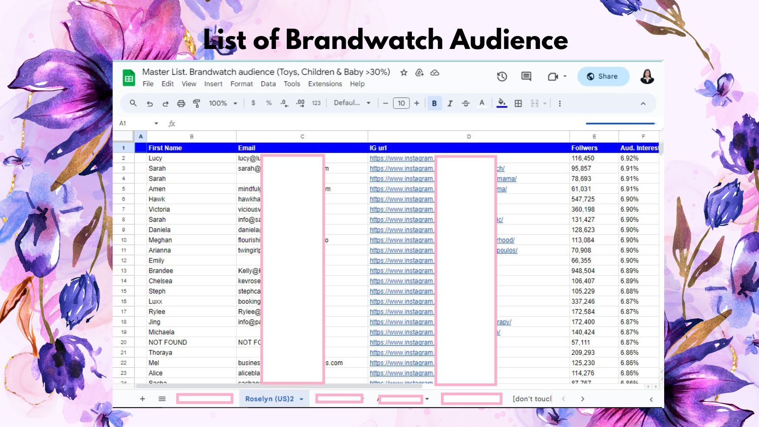Image resolution: width=759 pixels, height=427 pixels.
Task: Add a new sheet with plus icon
Action: (x=143, y=399)
